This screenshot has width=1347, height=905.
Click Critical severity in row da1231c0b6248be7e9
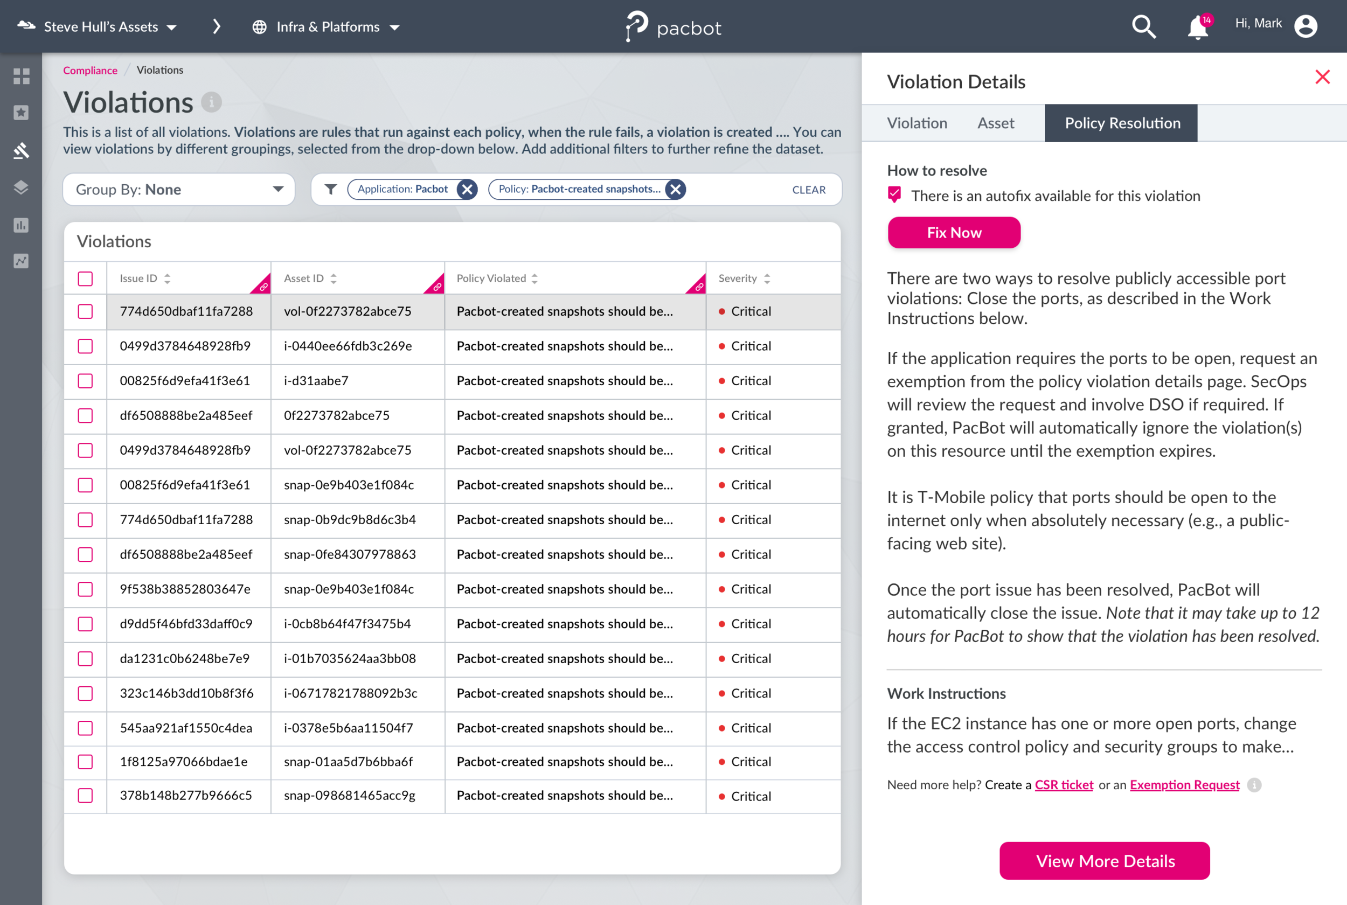pos(750,658)
